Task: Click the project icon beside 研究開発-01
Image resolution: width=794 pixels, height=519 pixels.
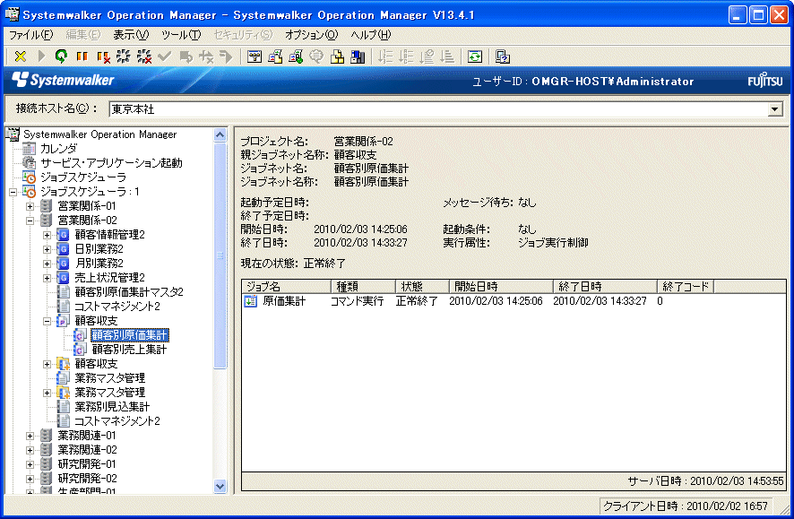Action: click(x=46, y=463)
